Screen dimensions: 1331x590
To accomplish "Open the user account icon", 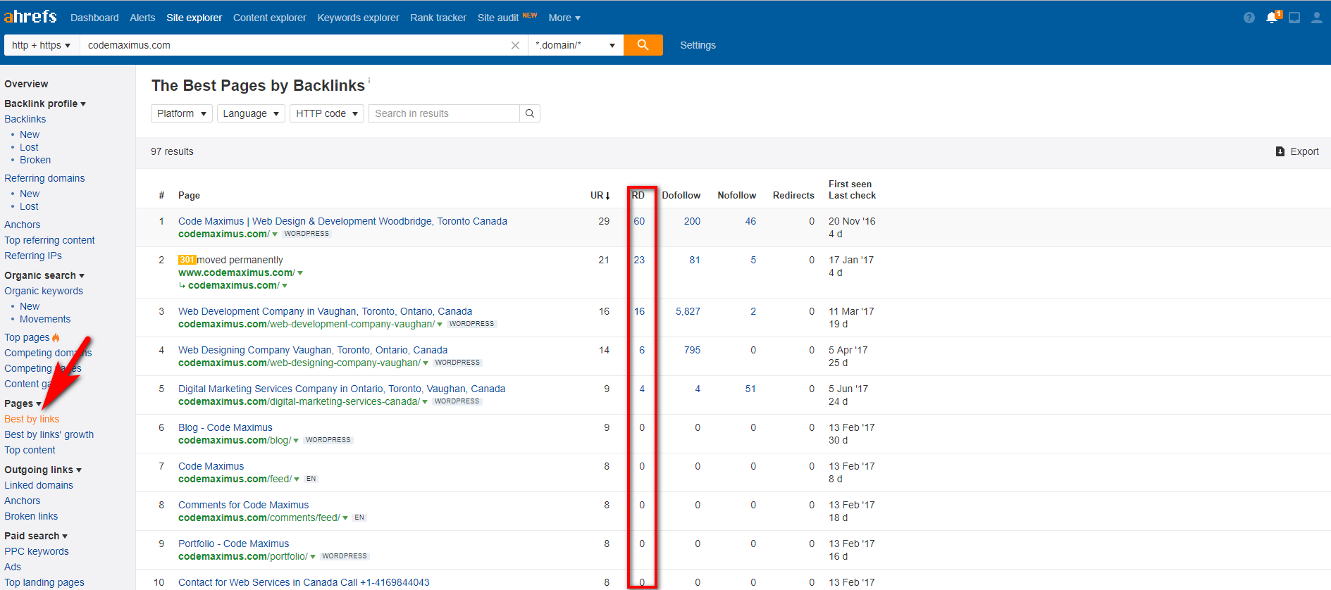I will click(1316, 18).
